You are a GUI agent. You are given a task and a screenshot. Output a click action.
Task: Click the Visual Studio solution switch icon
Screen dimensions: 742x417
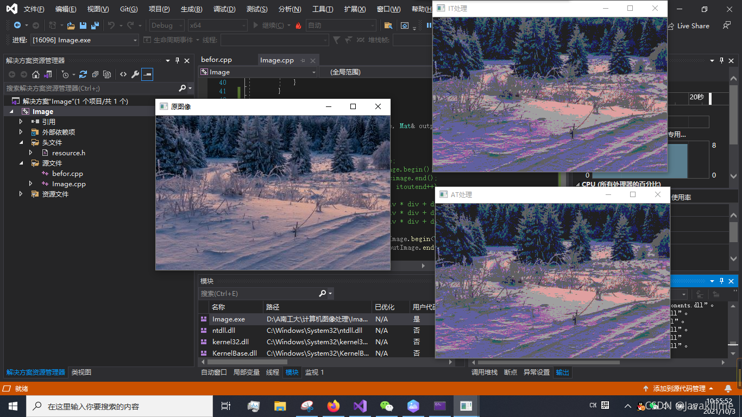tap(48, 74)
